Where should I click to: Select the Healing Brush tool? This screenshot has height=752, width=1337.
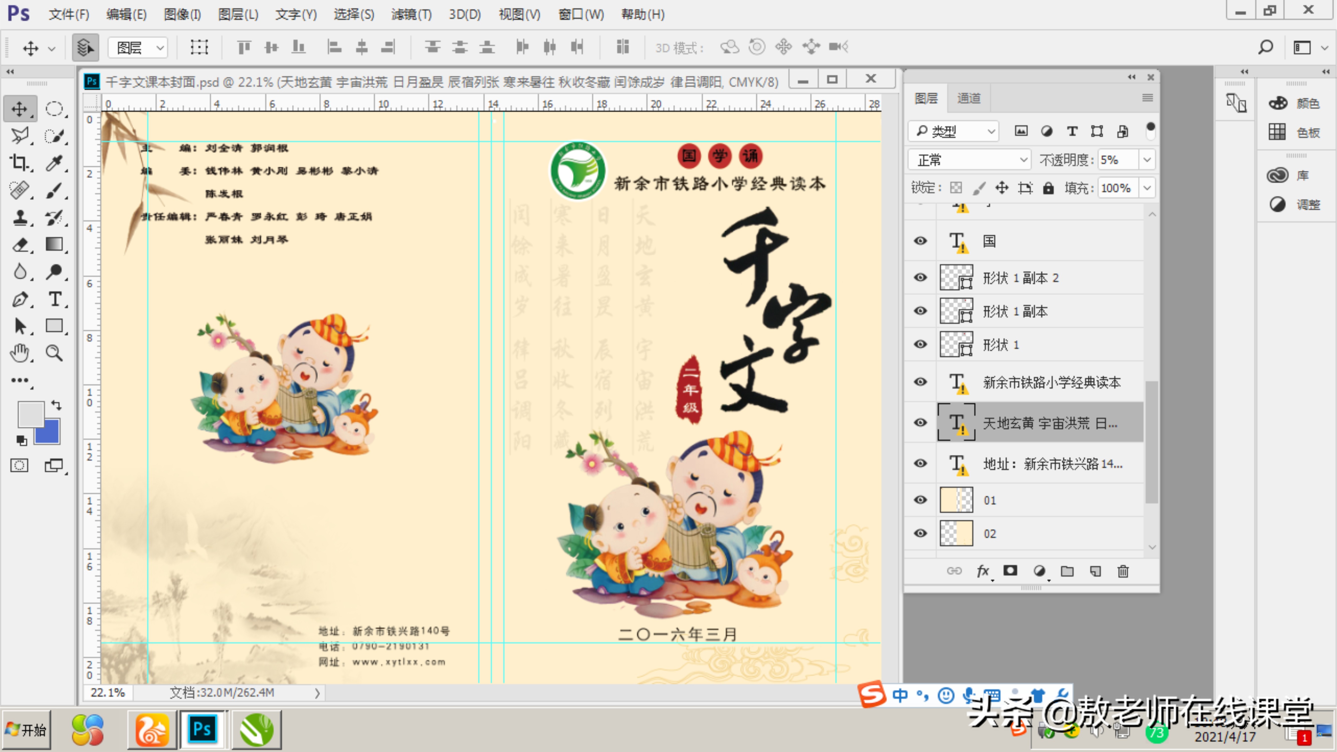pos(20,190)
